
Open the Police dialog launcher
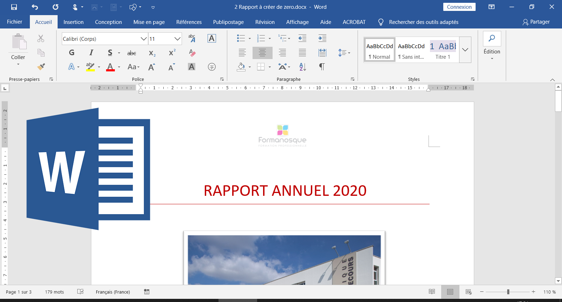pos(222,79)
